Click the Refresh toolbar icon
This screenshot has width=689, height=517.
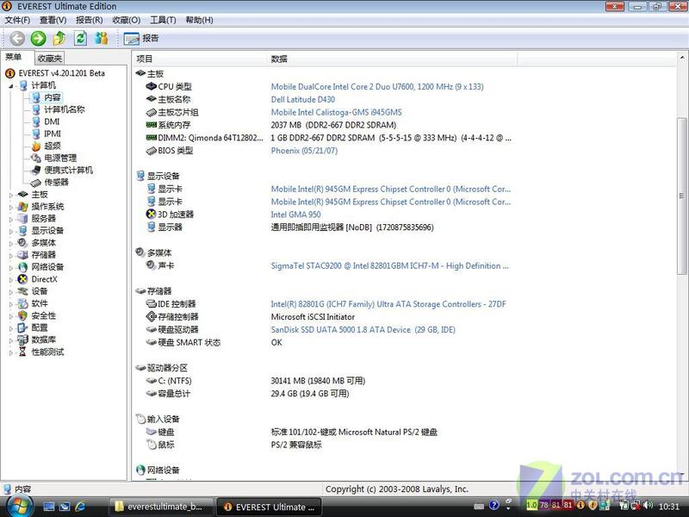[x=80, y=38]
